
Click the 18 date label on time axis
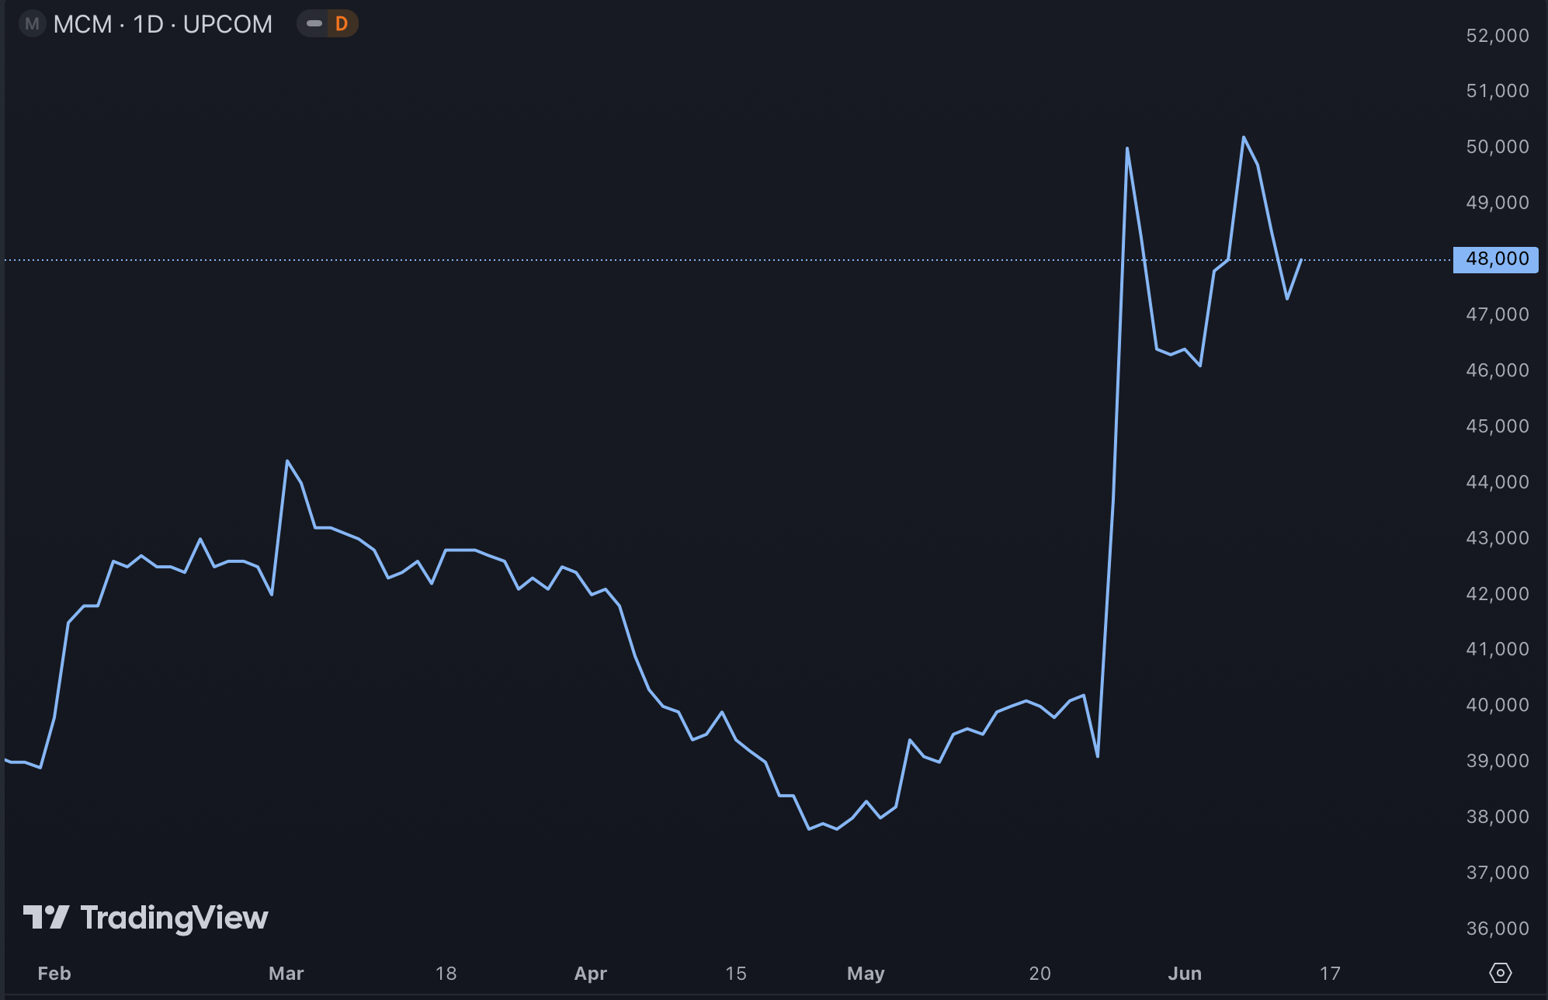(x=446, y=974)
